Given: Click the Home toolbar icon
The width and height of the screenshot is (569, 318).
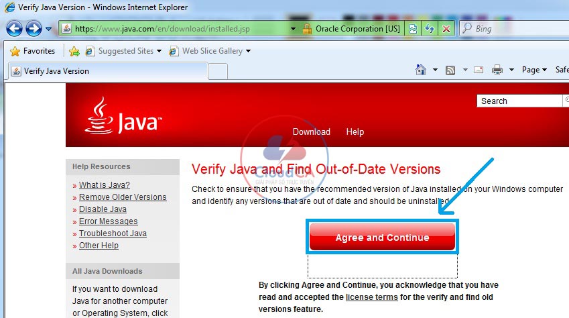Looking at the screenshot, I should [421, 69].
